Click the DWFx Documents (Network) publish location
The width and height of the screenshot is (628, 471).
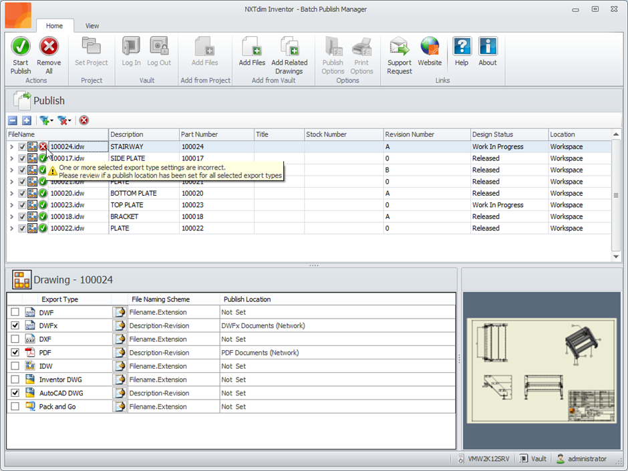pyautogui.click(x=263, y=325)
